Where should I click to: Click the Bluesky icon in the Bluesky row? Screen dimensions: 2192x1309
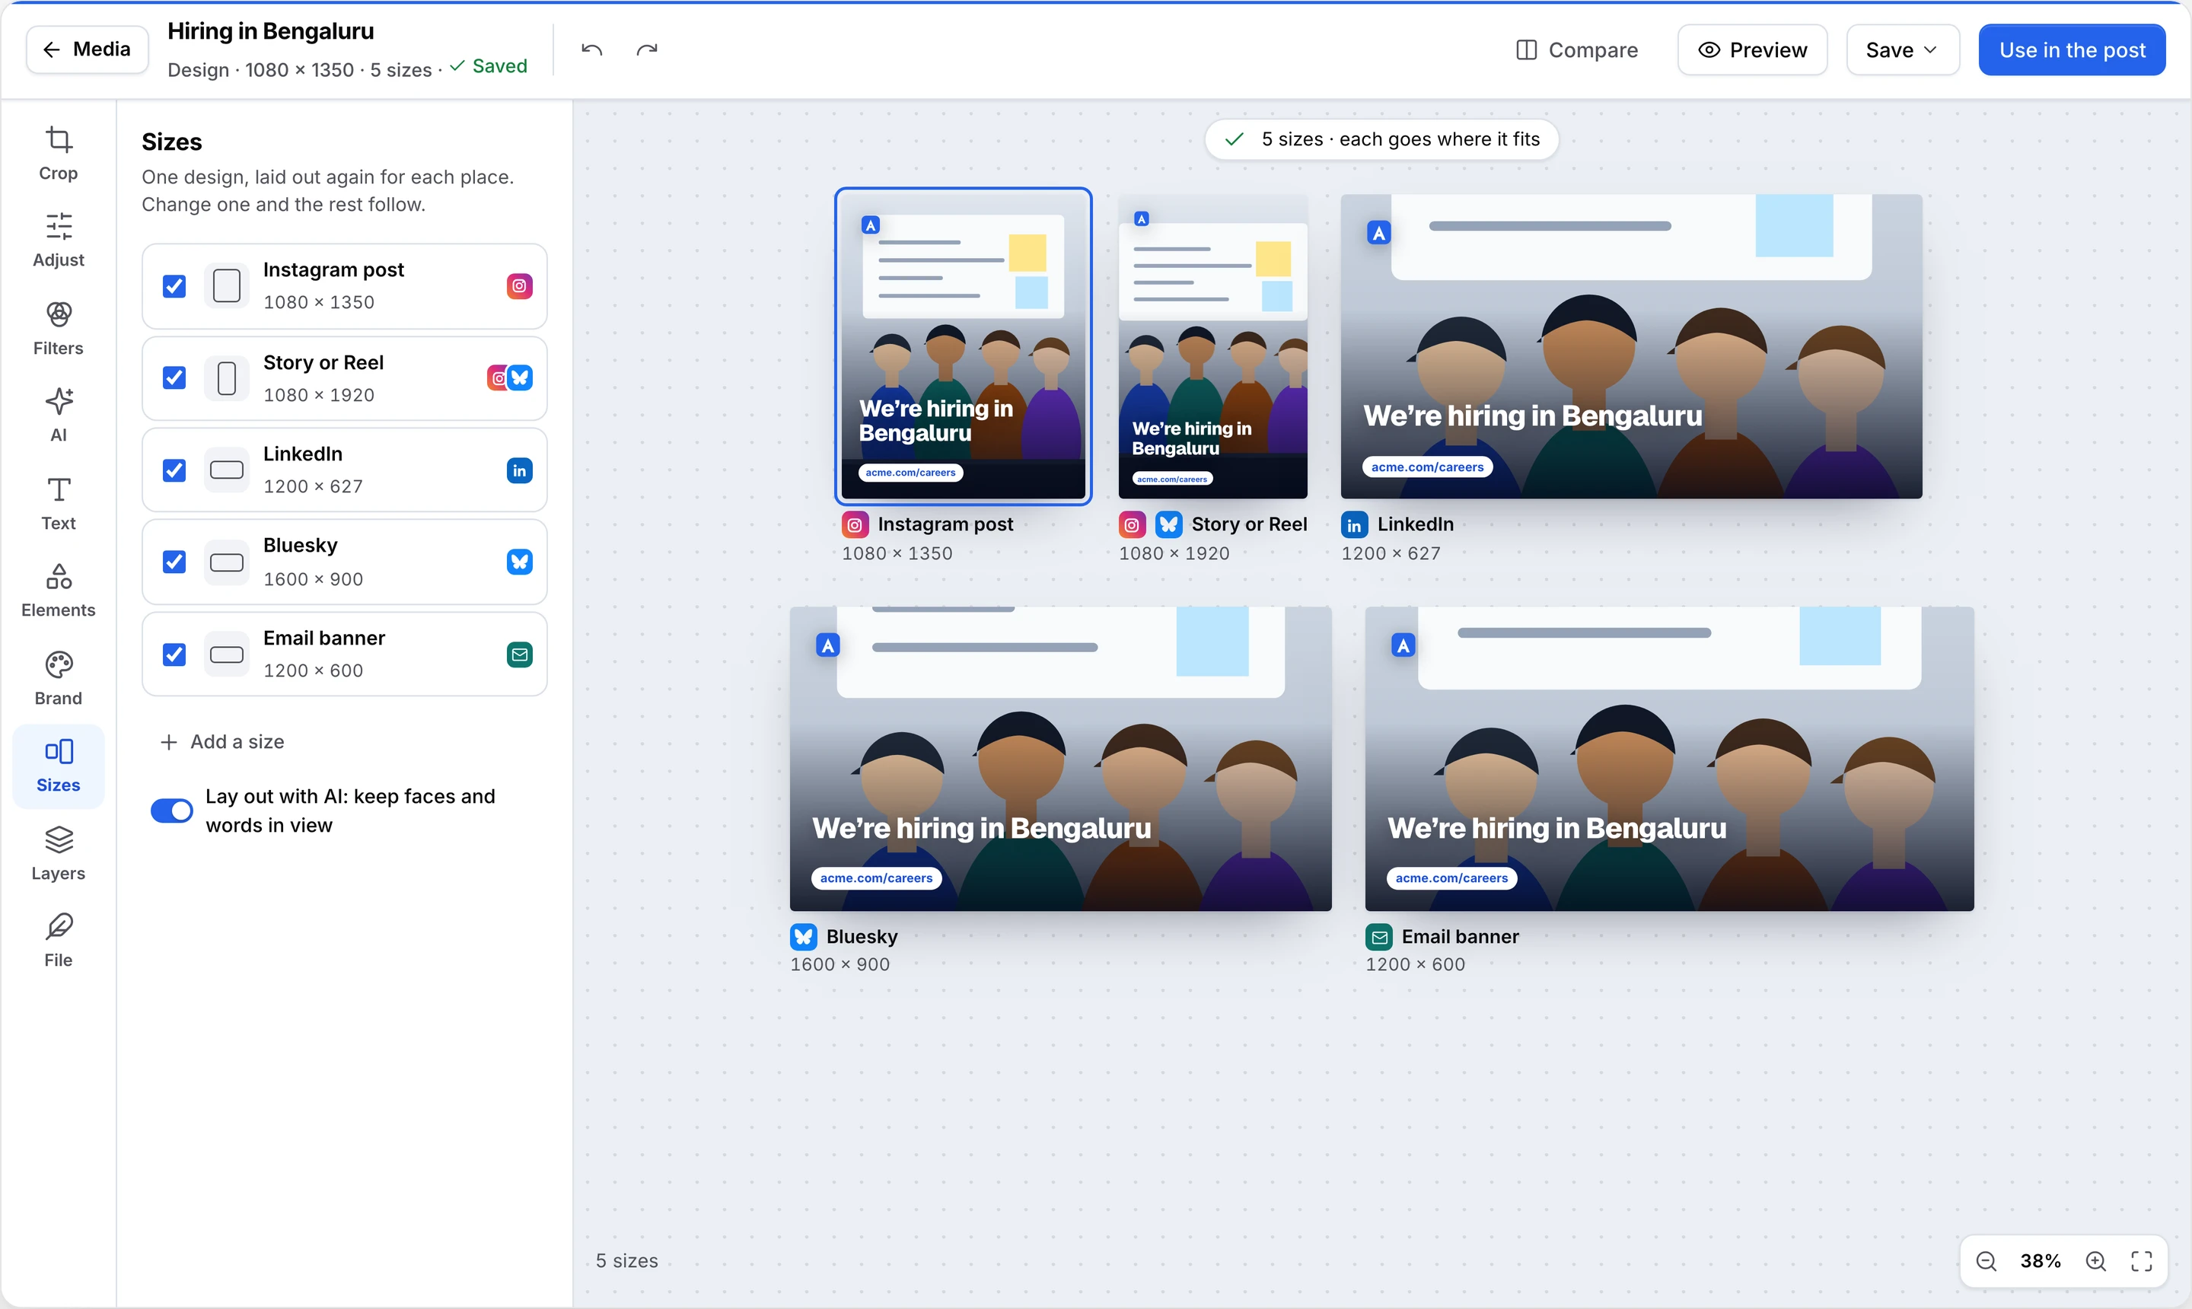point(520,562)
